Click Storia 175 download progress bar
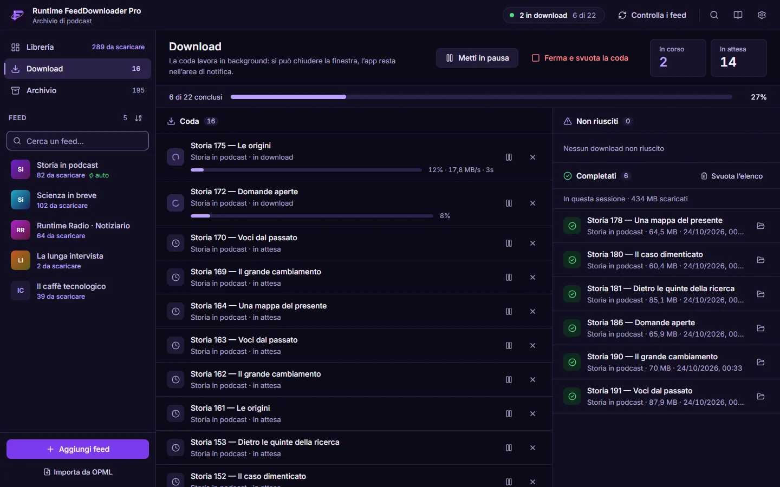Viewport: 780px width, 487px height. [x=306, y=170]
